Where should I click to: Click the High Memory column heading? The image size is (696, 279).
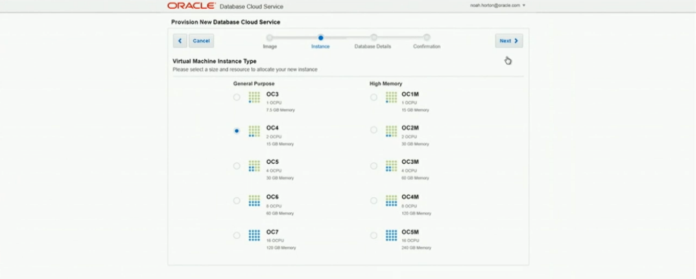[386, 84]
